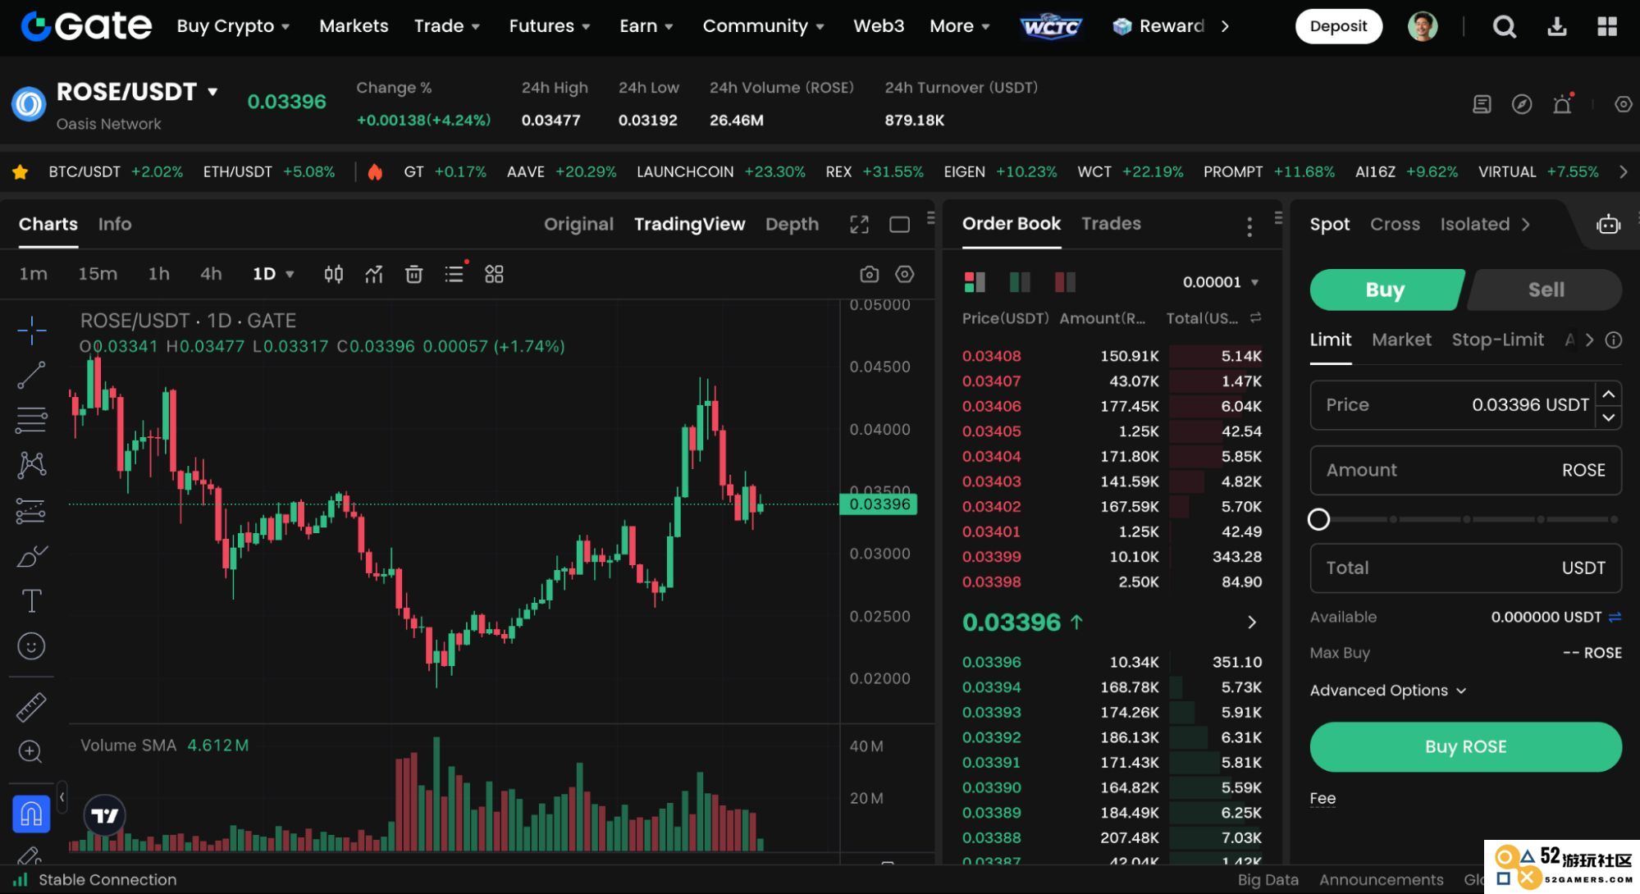
Task: Select the zoom in tool
Action: (30, 751)
